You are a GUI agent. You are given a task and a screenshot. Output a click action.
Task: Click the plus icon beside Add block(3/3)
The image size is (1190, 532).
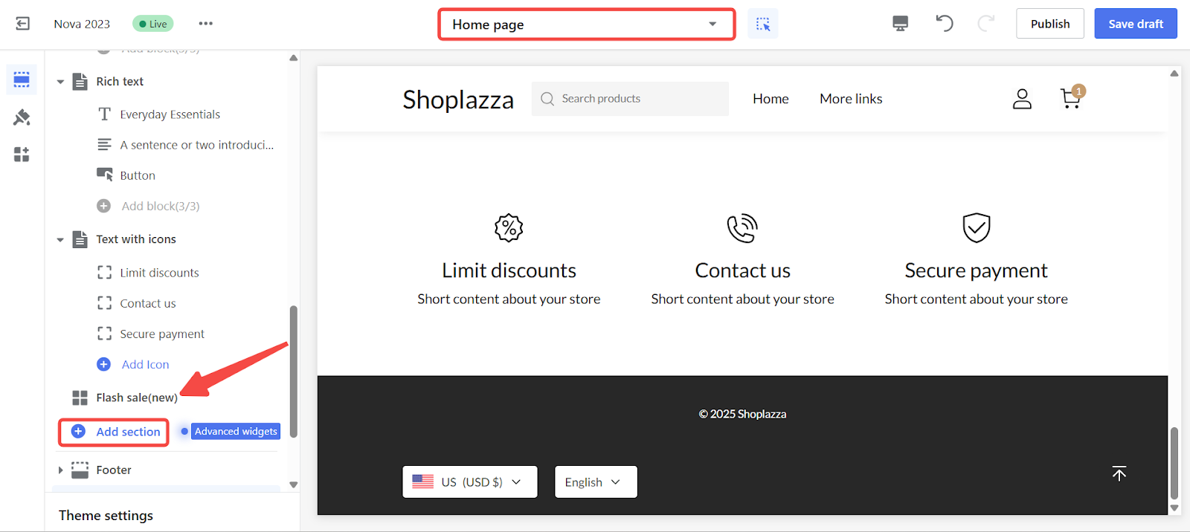[103, 206]
